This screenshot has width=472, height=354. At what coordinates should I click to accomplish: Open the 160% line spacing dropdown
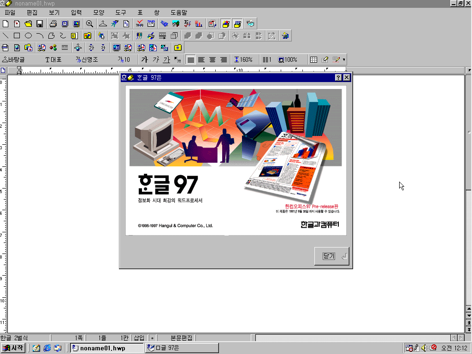point(243,59)
